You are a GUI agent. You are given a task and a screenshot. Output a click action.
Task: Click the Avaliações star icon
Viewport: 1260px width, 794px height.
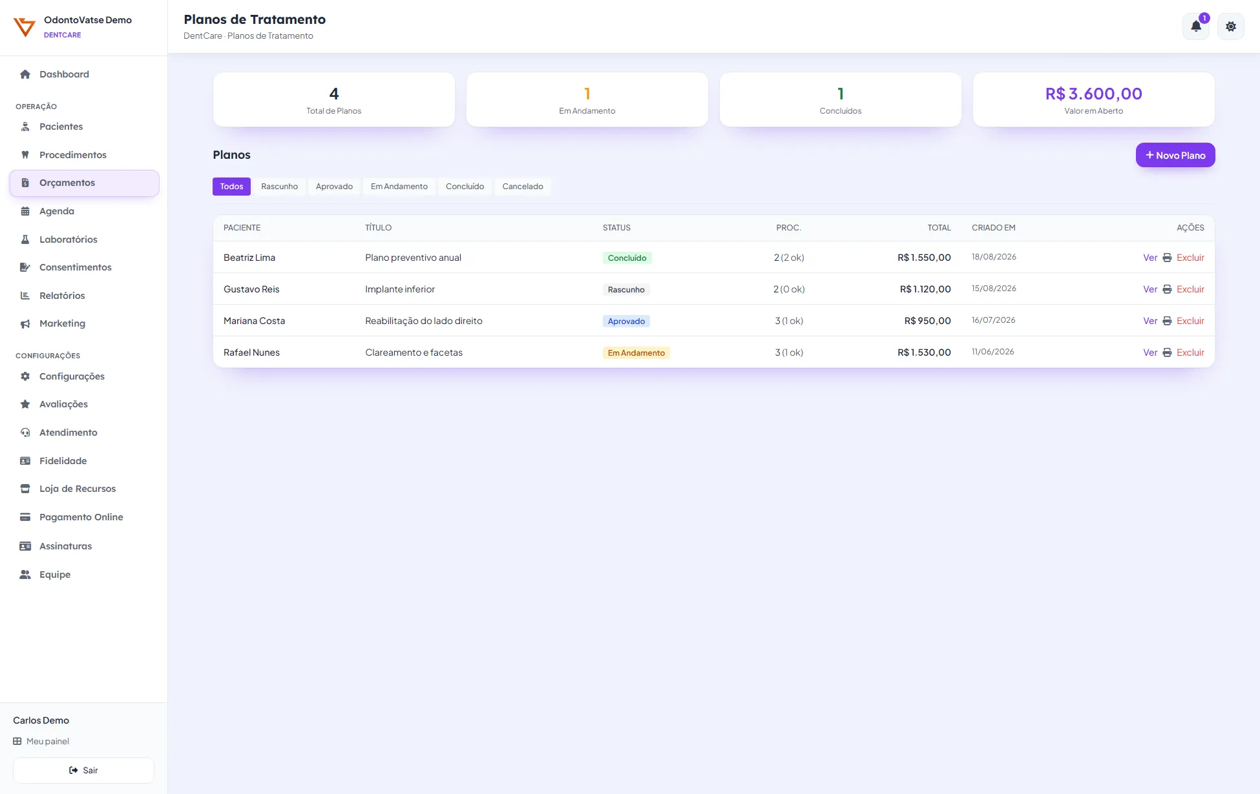[25, 404]
